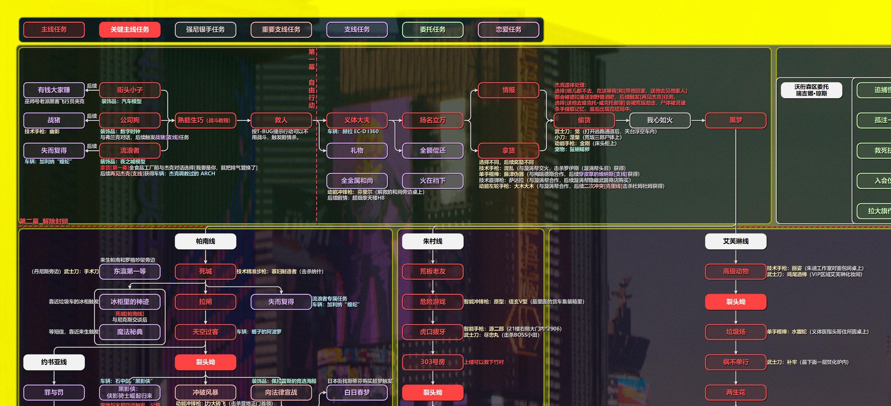The image size is (891, 406).
Task: Click the 帕南线 branch header
Action: click(x=205, y=241)
